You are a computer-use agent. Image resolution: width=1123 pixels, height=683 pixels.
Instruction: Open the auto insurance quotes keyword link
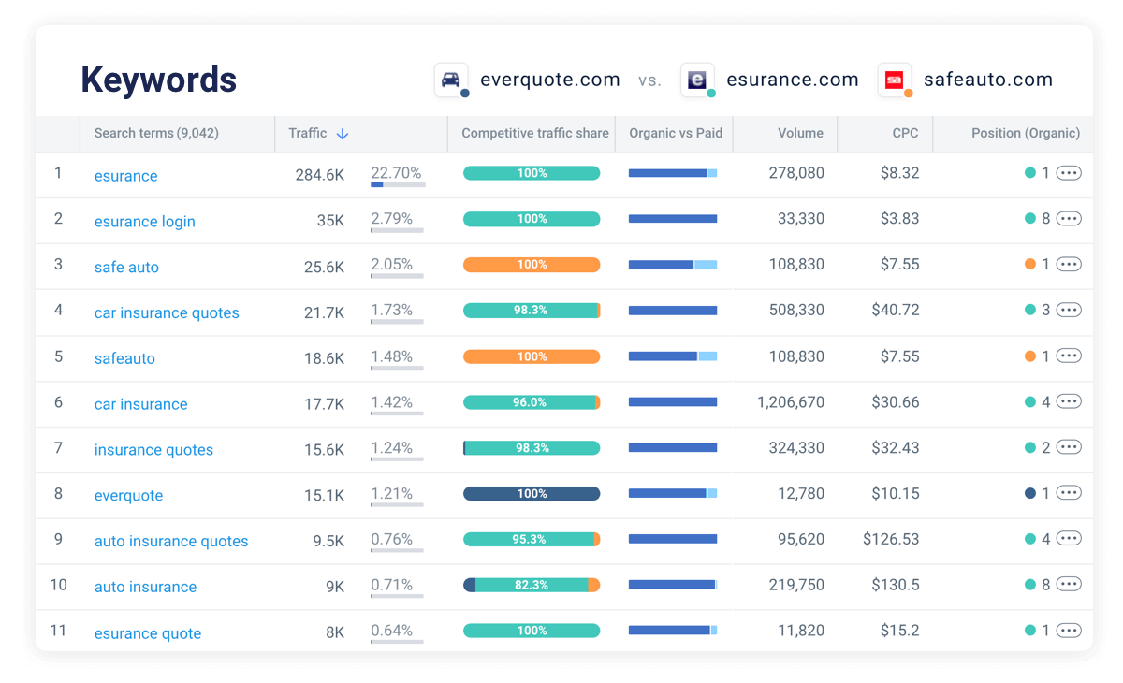tap(171, 541)
